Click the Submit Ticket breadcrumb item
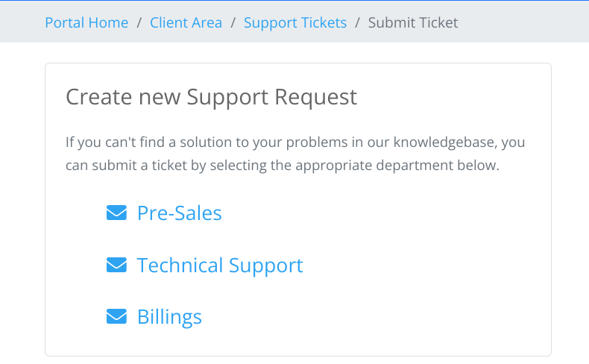 (x=413, y=22)
